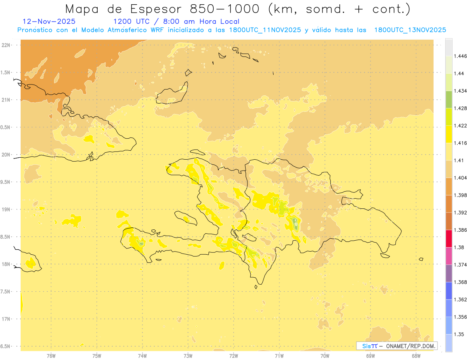Click legend value "1.434"
Screen dimensions: 467x361
461,91
